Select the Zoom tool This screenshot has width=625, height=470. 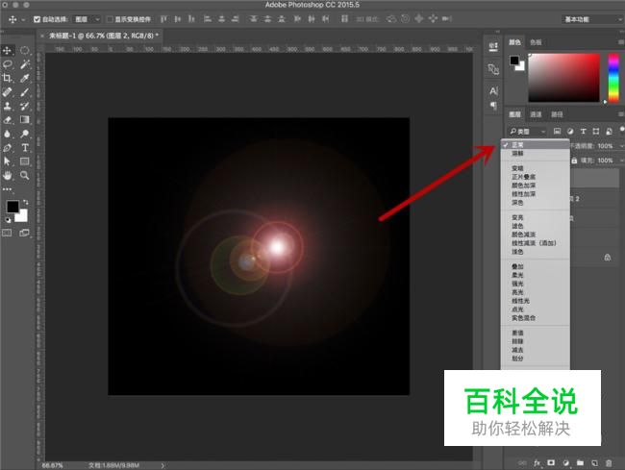pyautogui.click(x=25, y=175)
